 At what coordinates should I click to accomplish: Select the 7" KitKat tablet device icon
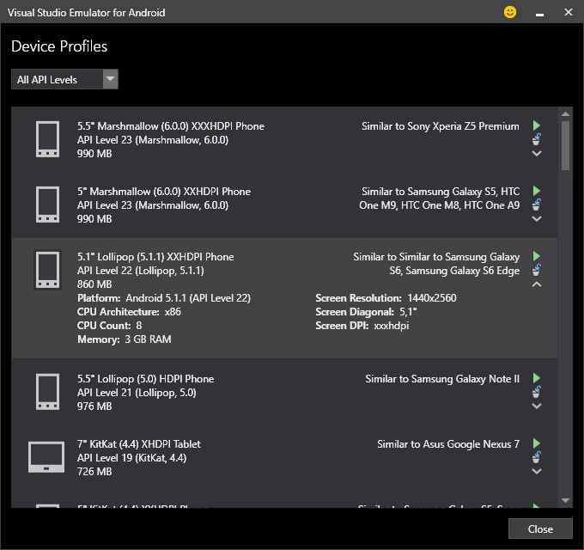(46, 457)
